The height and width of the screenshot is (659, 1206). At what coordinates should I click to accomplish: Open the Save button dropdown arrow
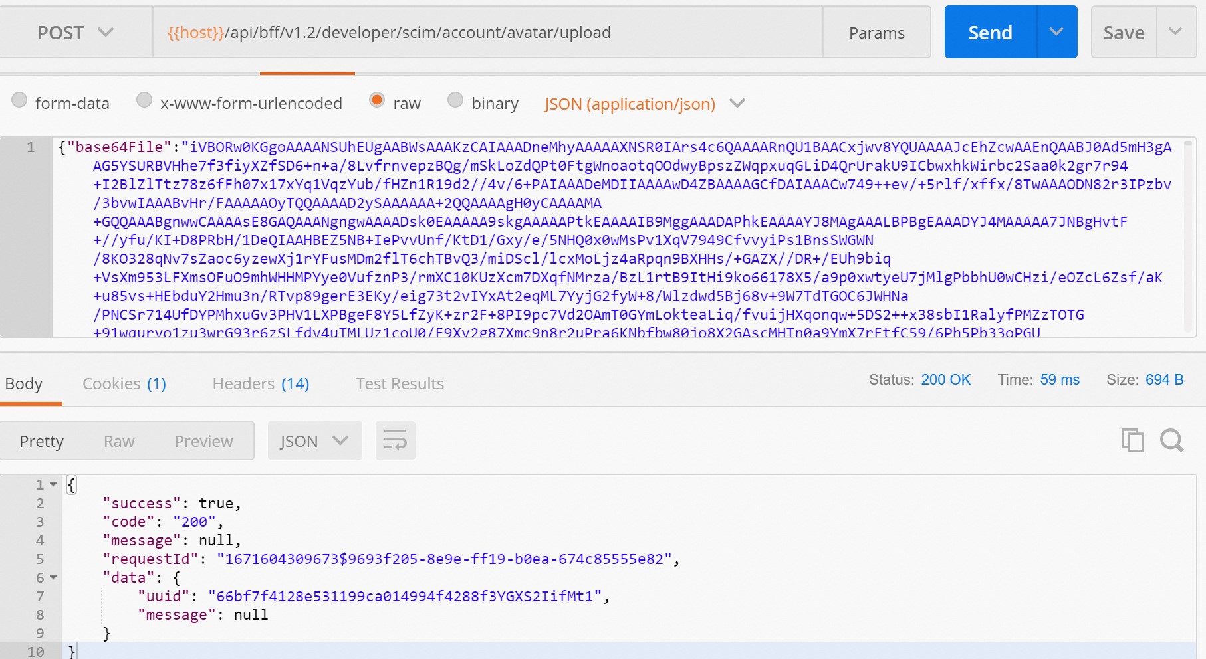(1175, 32)
